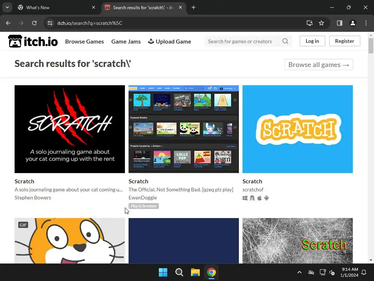Click the orange cat GIF thumbnail
Viewport: 374px width, 281px height.
tap(70, 241)
